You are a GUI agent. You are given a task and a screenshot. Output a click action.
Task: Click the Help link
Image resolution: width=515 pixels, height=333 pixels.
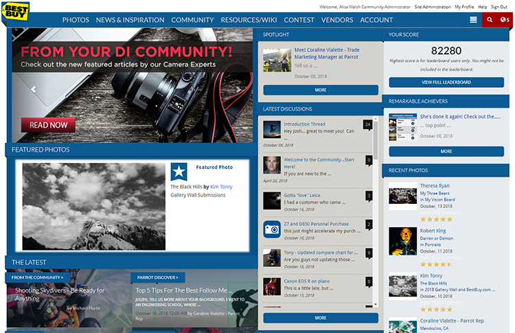(483, 7)
